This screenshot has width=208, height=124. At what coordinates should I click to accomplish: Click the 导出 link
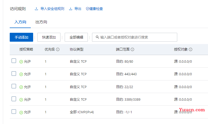click(78, 9)
